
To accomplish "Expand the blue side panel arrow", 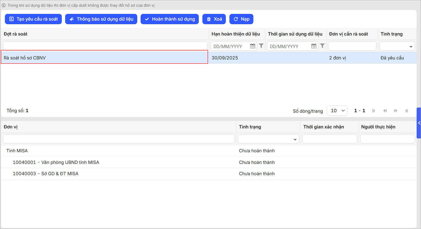I will [419, 123].
